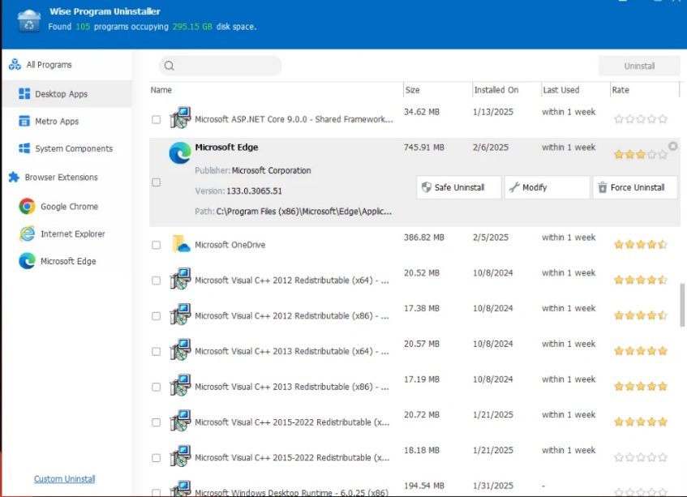Click the Google Chrome icon in sidebar
Viewport: 687px width, 497px height.
click(27, 207)
